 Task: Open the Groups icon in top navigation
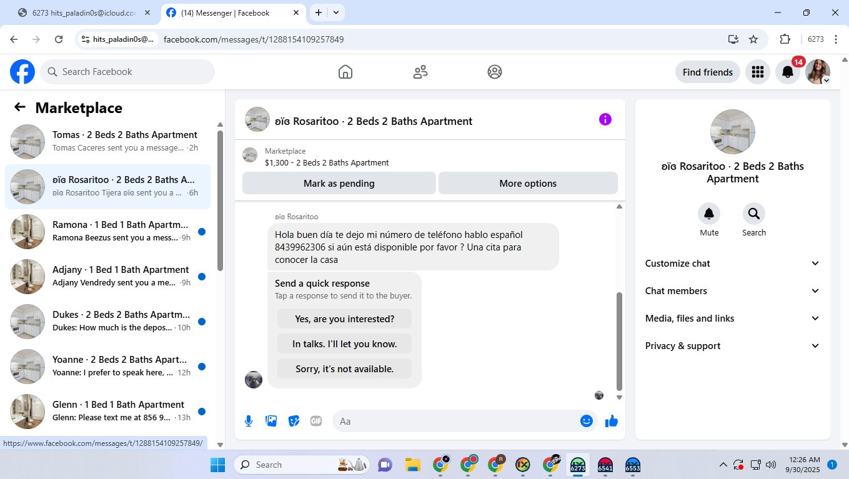[x=495, y=72]
